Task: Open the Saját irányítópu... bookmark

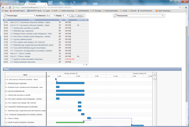Action: [163, 11]
